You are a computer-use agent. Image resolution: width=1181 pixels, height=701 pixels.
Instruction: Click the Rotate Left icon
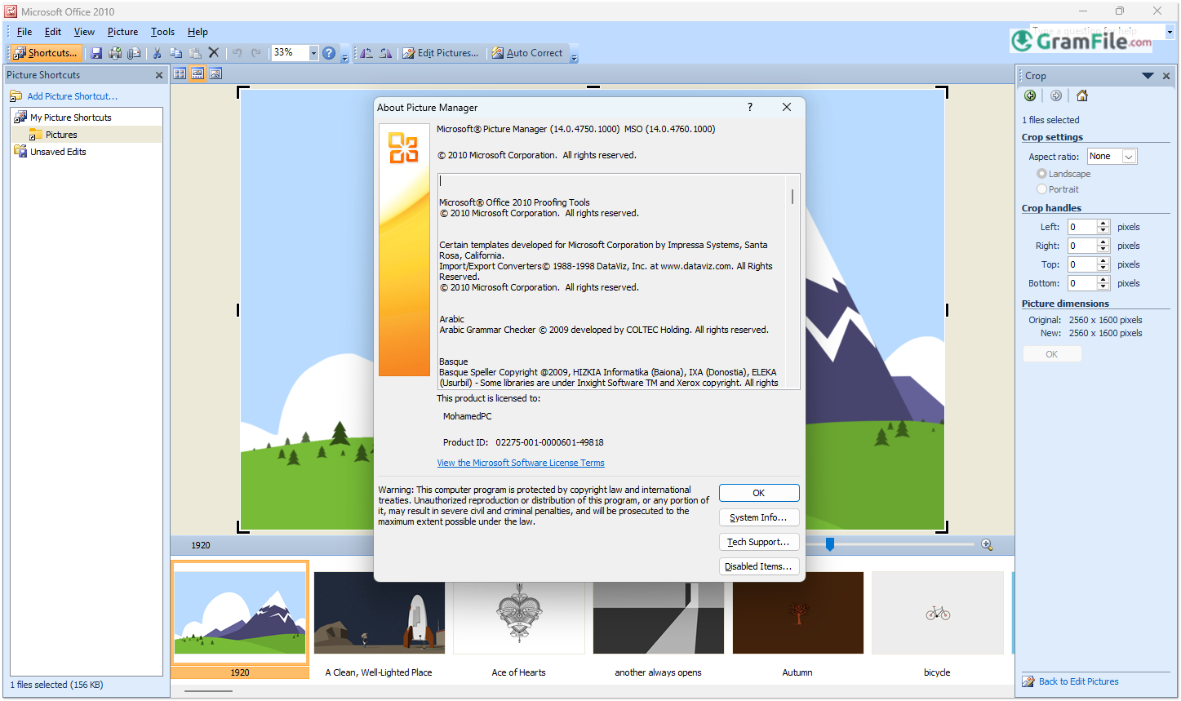click(x=366, y=53)
